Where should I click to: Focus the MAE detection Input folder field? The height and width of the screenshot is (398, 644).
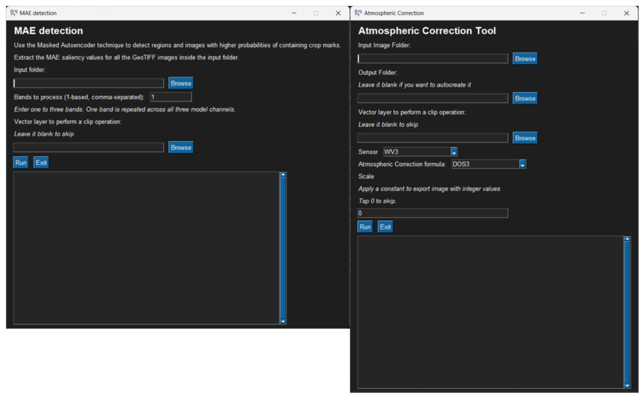[x=88, y=83]
